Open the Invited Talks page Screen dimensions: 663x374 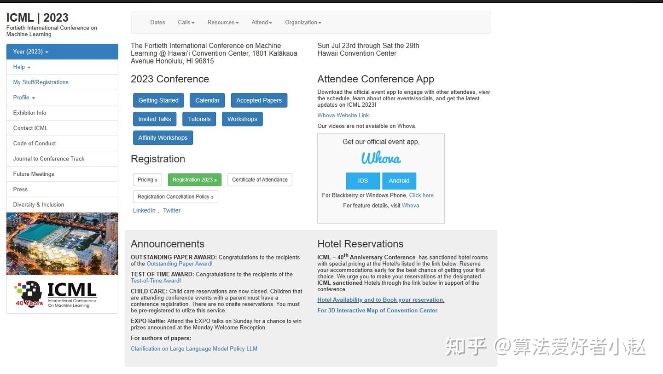click(x=155, y=119)
